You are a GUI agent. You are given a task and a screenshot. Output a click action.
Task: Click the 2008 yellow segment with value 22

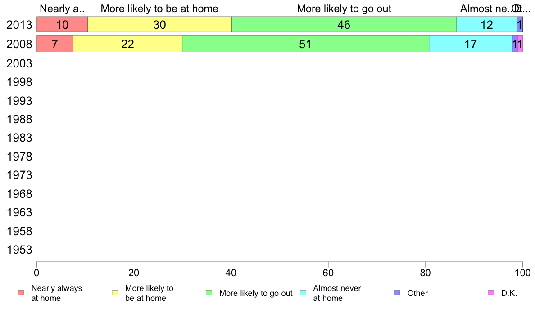point(127,44)
